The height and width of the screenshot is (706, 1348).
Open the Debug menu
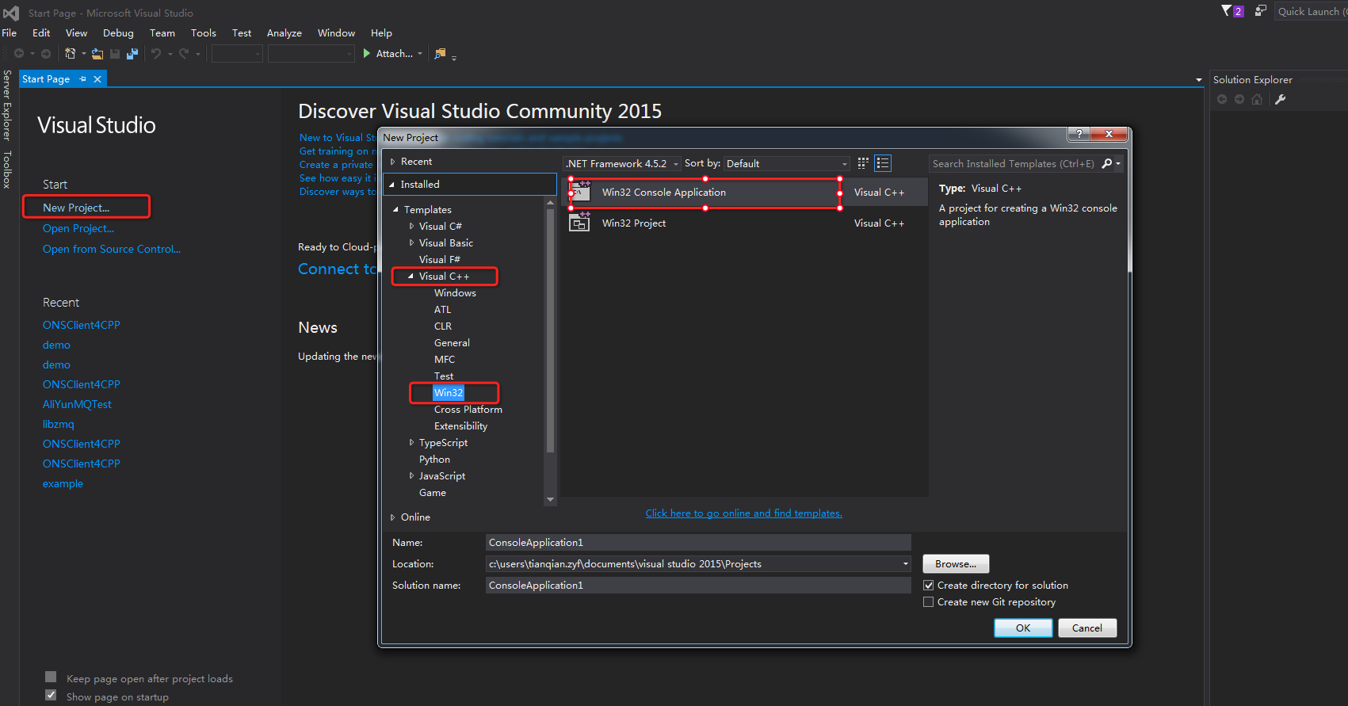(118, 33)
